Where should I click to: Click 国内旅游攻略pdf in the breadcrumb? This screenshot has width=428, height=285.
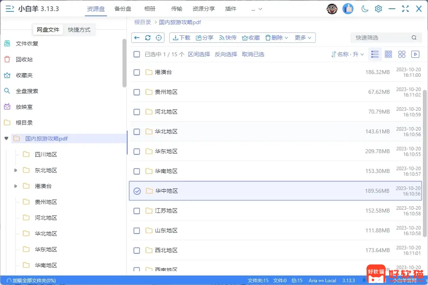[x=180, y=22]
